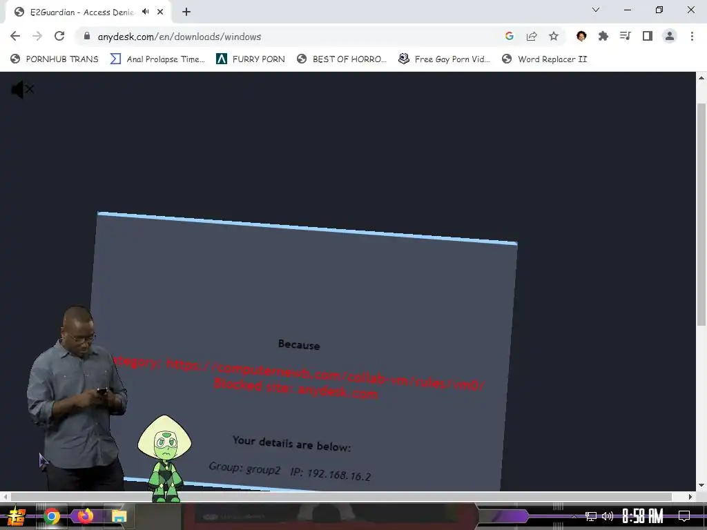Open the Extensions puzzle-piece menu
707x530 pixels.
pos(603,36)
